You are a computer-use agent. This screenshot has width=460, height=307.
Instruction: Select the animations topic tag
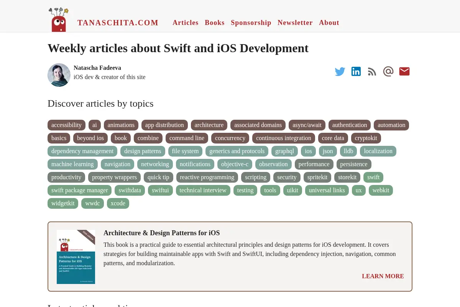coord(121,125)
